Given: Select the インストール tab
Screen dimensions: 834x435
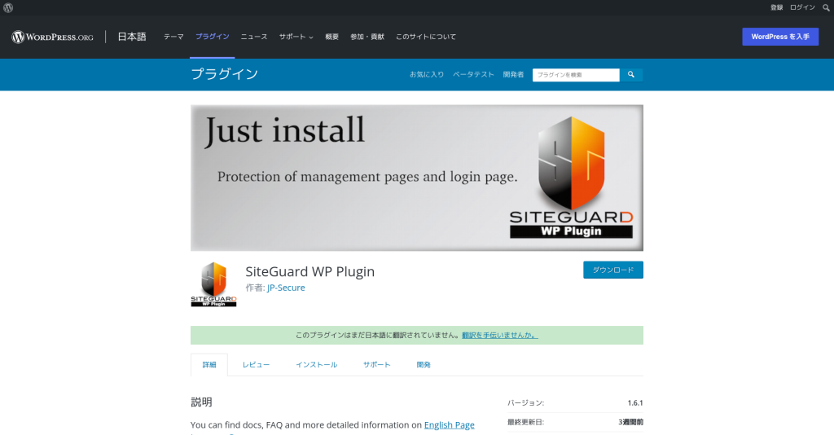Looking at the screenshot, I should coord(317,365).
